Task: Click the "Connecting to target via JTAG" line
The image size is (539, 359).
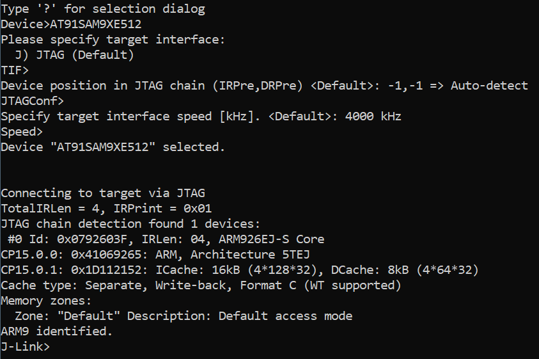Action: [x=103, y=193]
